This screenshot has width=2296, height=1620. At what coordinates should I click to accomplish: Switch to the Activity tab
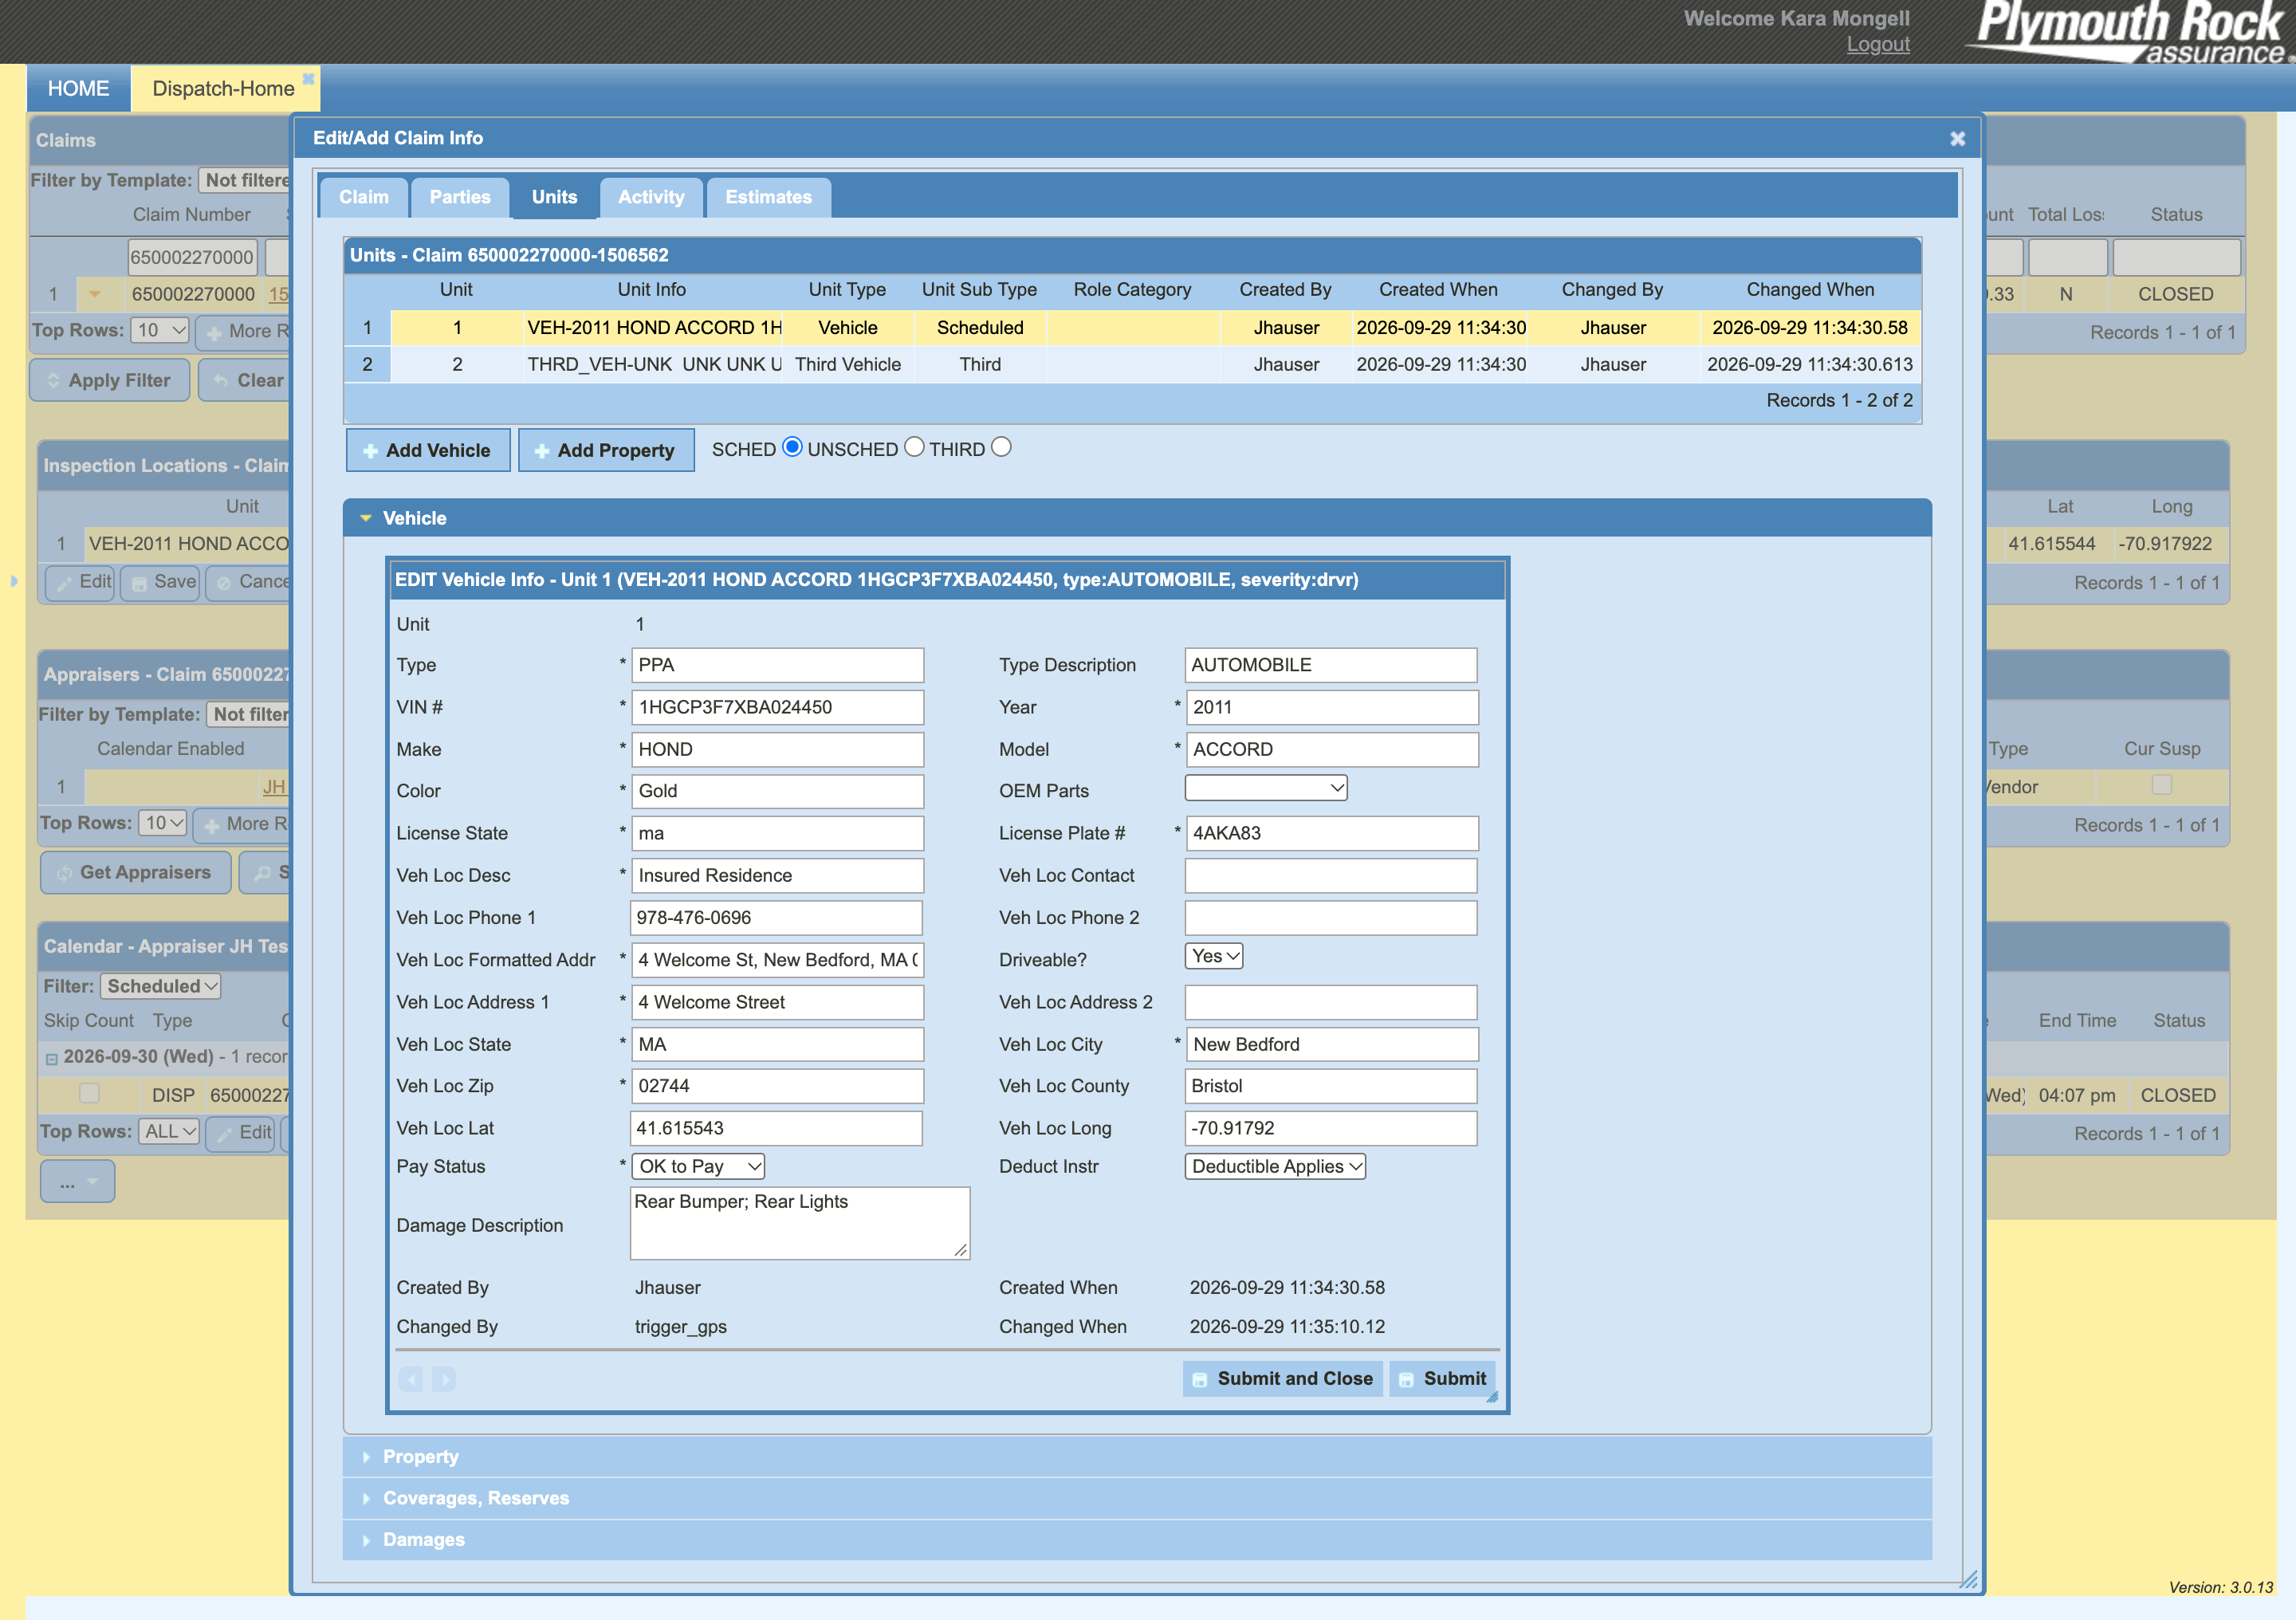[651, 197]
